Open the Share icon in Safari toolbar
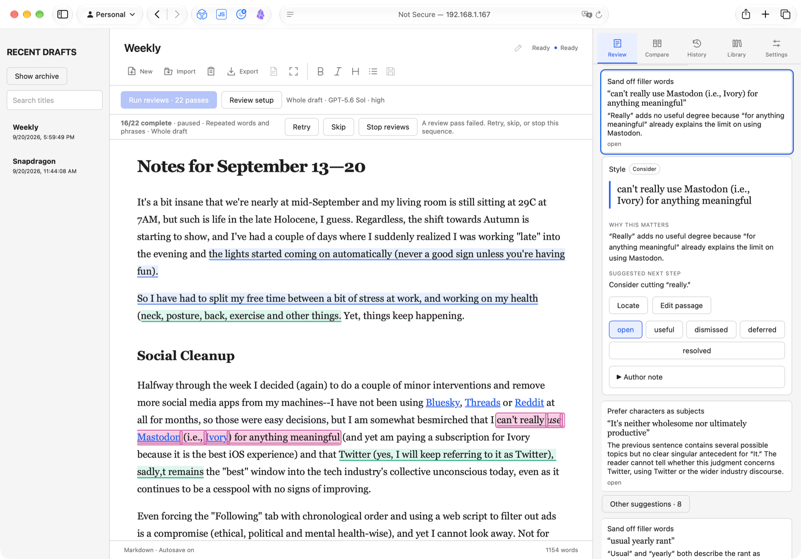Image resolution: width=801 pixels, height=559 pixels. (746, 14)
